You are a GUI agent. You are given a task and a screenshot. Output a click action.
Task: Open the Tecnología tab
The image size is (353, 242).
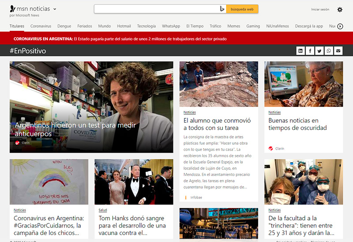146,26
